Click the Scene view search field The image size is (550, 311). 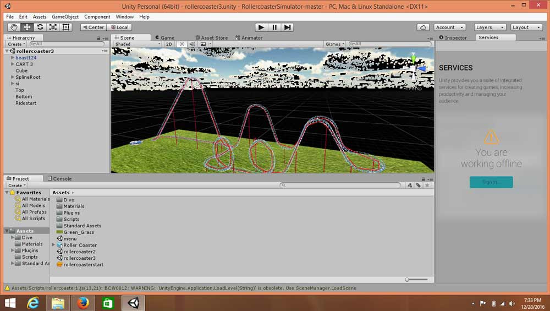[390, 44]
